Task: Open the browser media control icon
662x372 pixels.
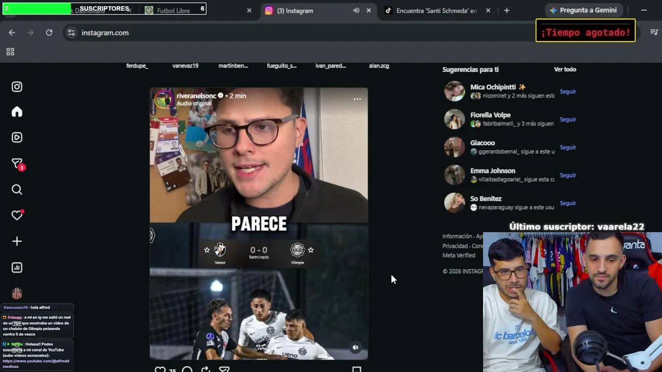Action: point(654,33)
